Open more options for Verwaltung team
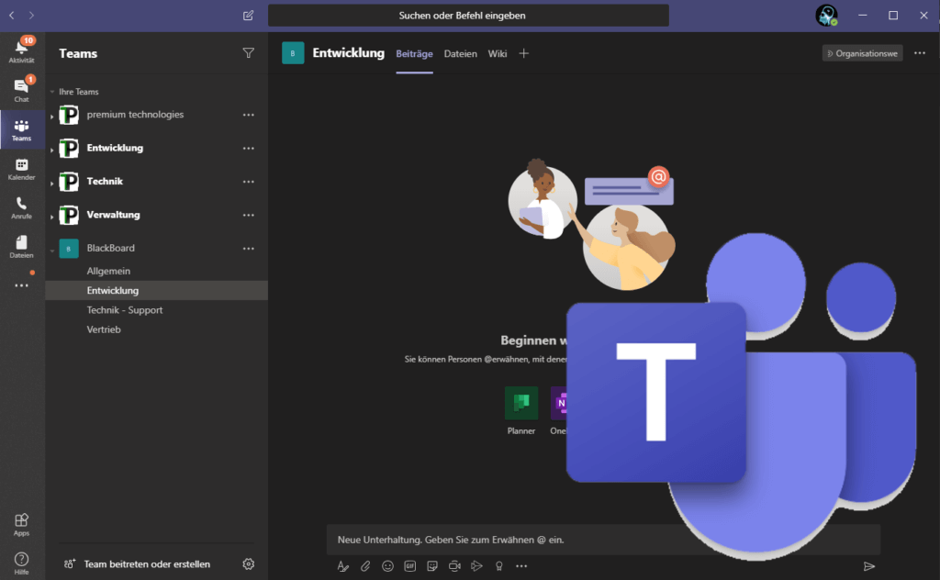Image resolution: width=940 pixels, height=580 pixels. click(x=248, y=215)
